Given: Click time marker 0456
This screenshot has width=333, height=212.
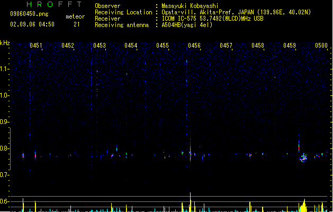Looking at the screenshot, I should 194,46.
